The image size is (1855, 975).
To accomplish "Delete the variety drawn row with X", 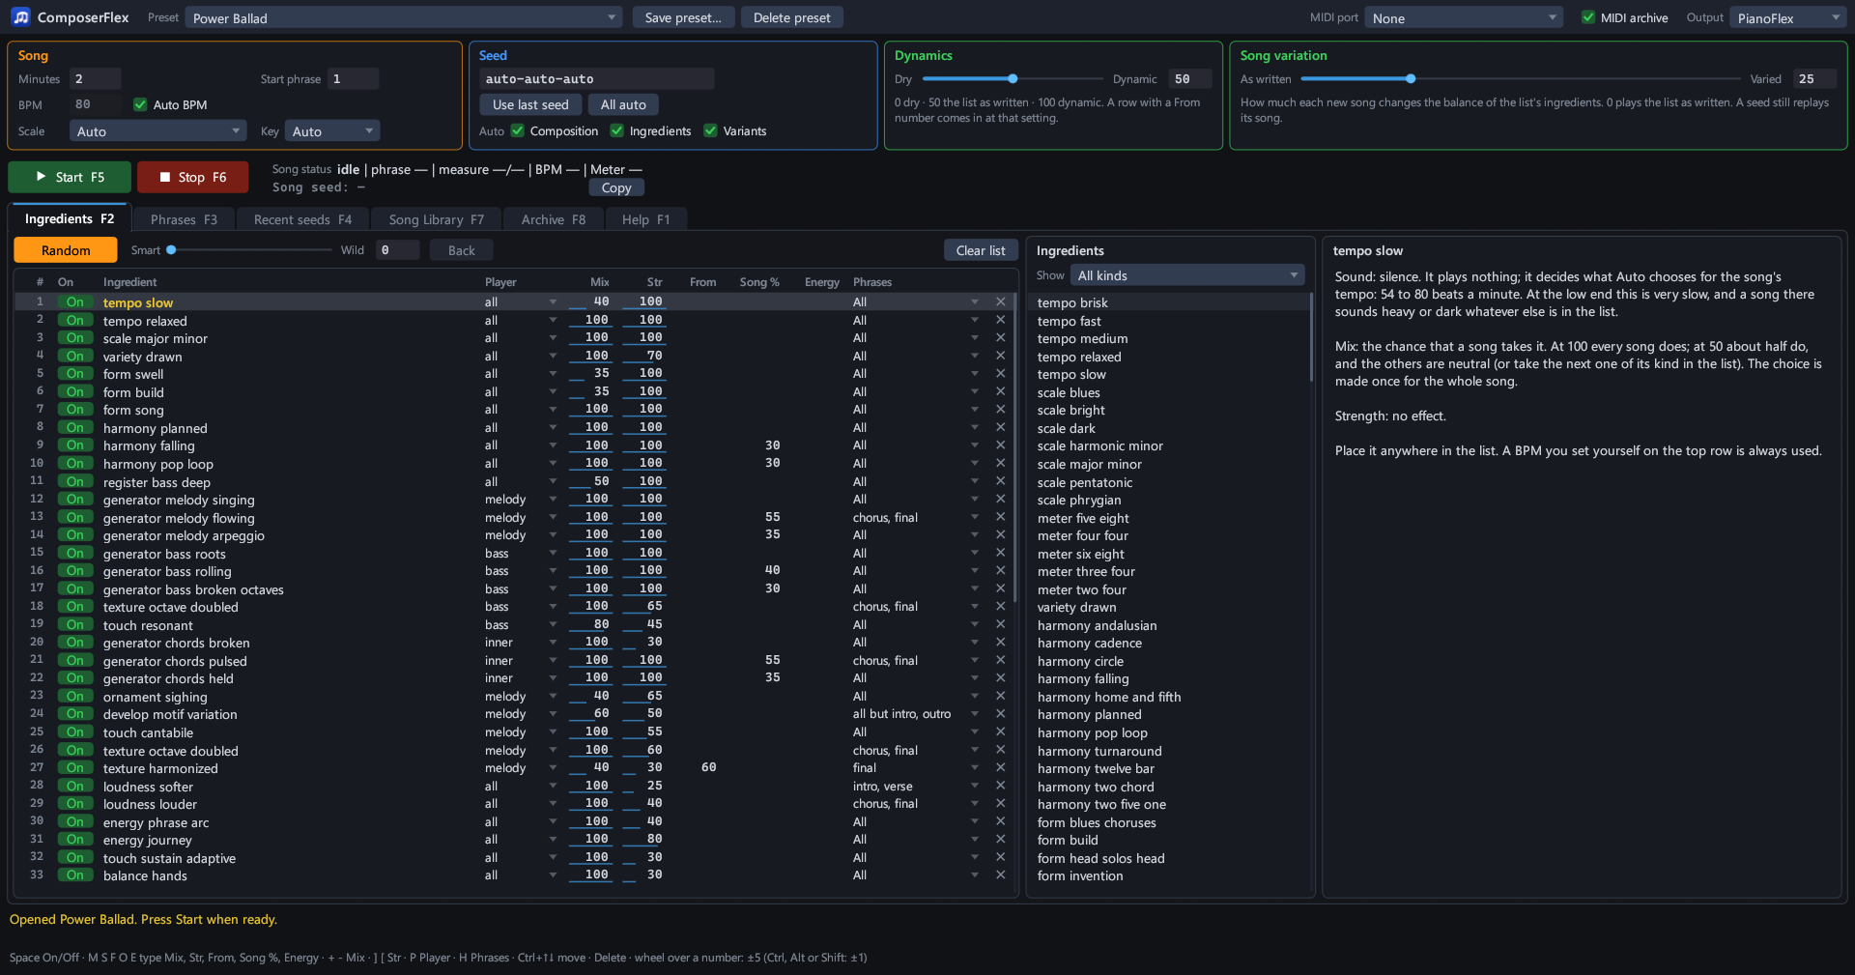I will (x=1000, y=357).
